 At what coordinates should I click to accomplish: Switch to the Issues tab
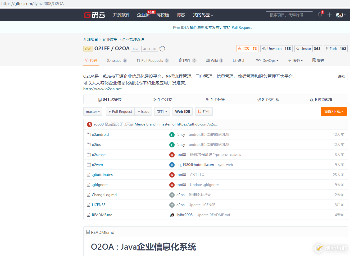pyautogui.click(x=117, y=60)
